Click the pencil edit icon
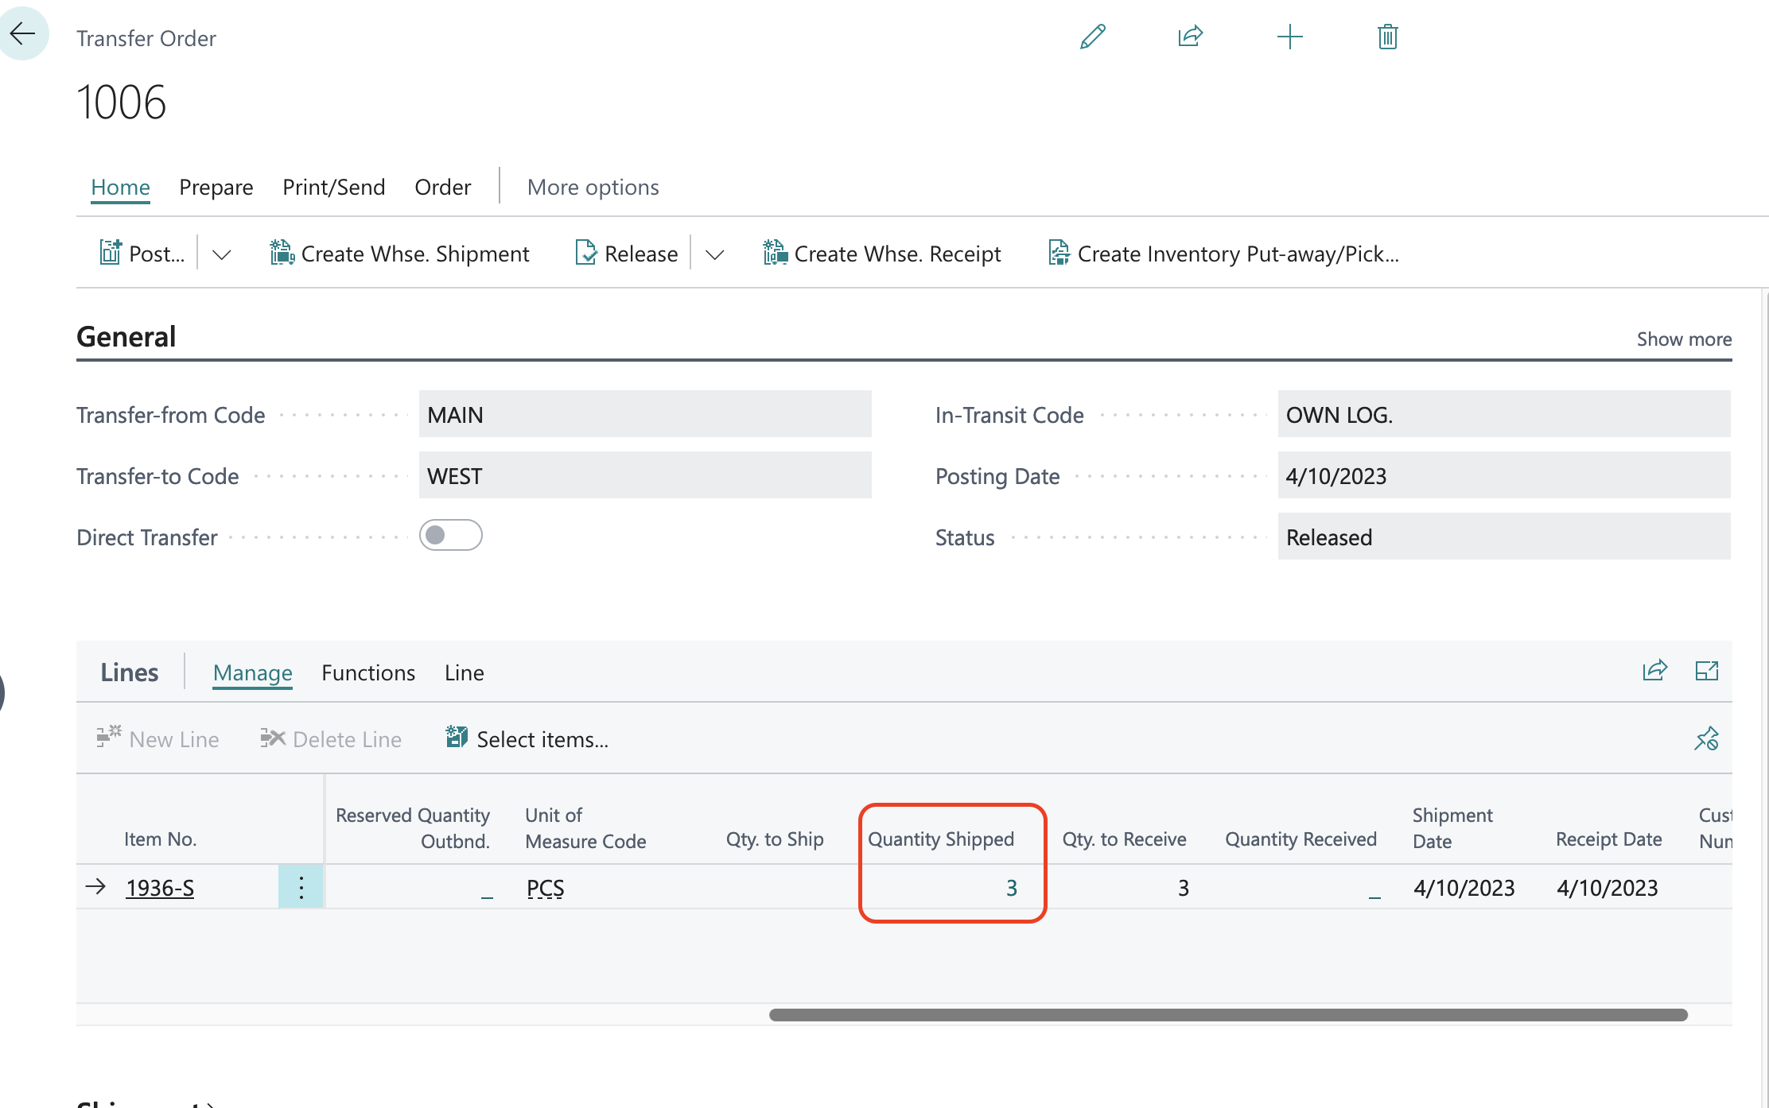 click(x=1093, y=37)
